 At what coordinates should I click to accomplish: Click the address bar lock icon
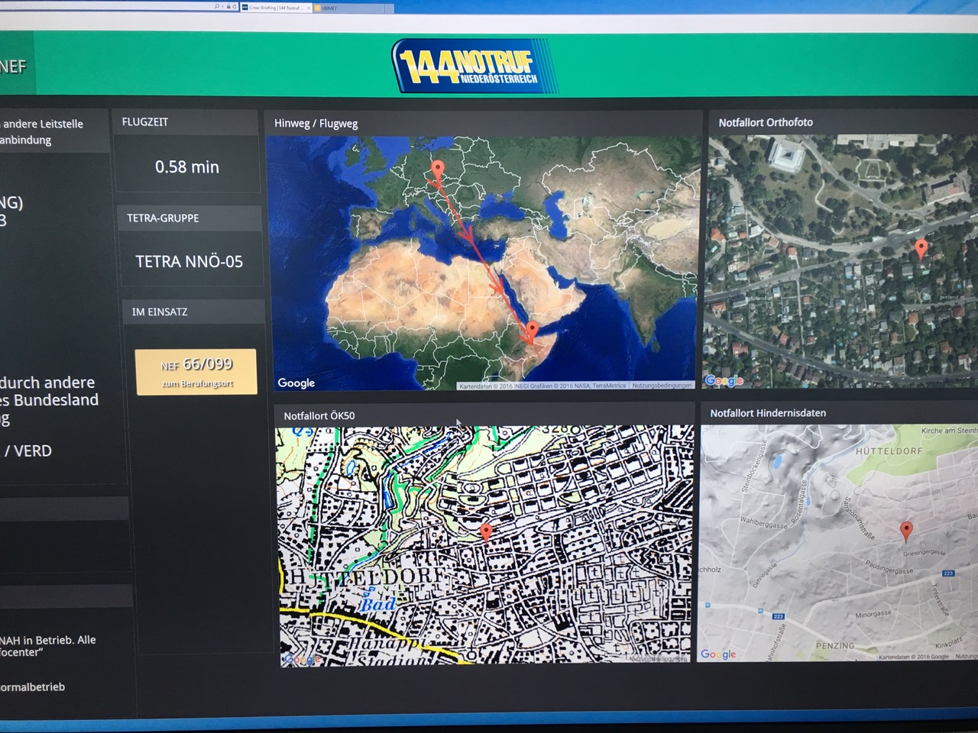click(228, 7)
